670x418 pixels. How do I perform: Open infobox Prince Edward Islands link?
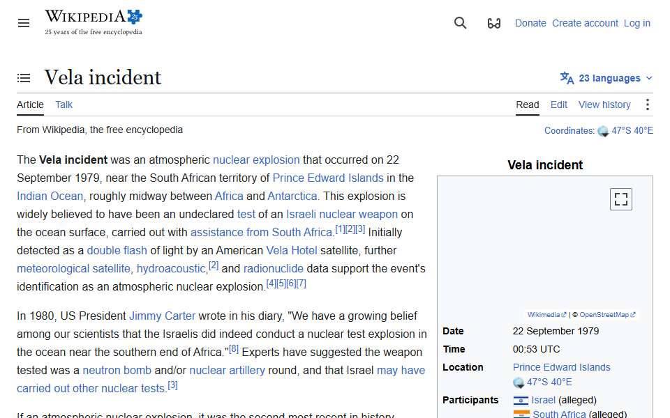coord(561,367)
